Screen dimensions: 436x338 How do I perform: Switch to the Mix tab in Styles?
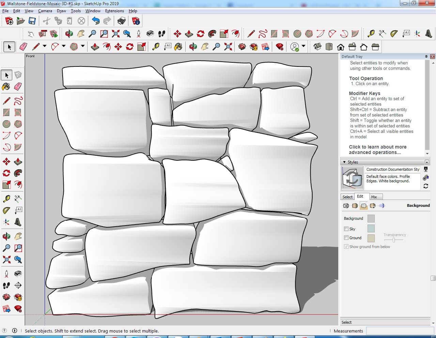pos(374,197)
